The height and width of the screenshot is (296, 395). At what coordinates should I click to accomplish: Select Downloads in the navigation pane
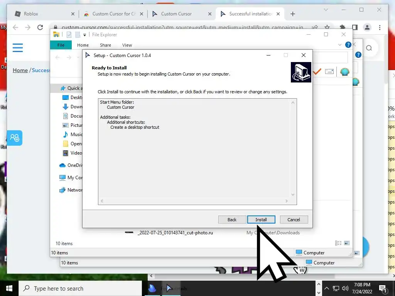pos(72,107)
